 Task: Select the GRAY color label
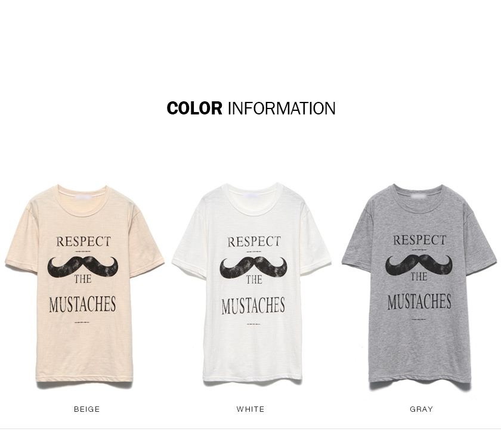(422, 409)
